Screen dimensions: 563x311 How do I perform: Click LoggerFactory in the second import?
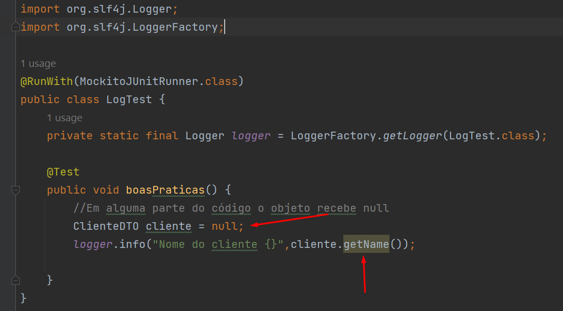[175, 27]
